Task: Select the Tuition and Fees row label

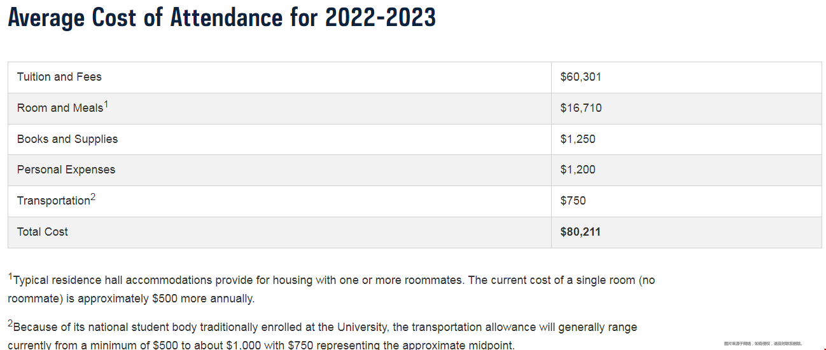Action: click(x=59, y=77)
